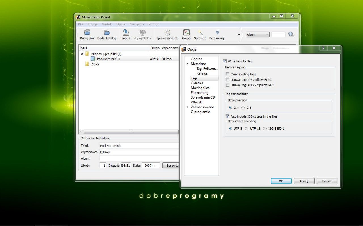Confirm options with OK button
Image resolution: width=363 pixels, height=226 pixels.
coord(281,181)
